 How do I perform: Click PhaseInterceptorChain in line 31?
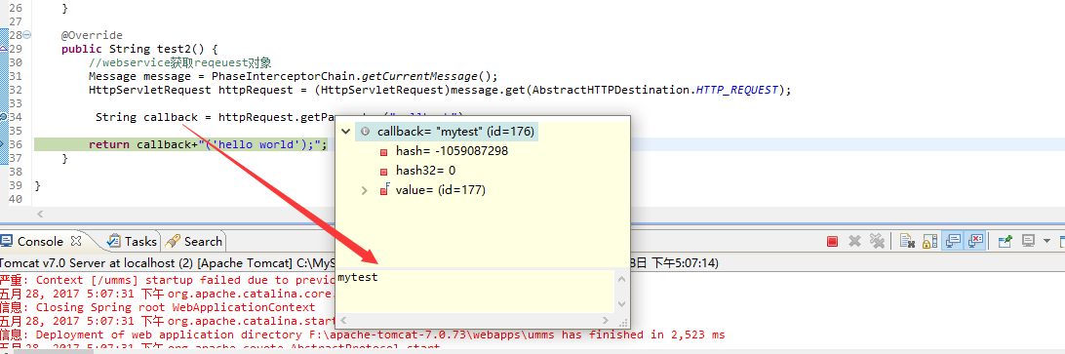(283, 76)
